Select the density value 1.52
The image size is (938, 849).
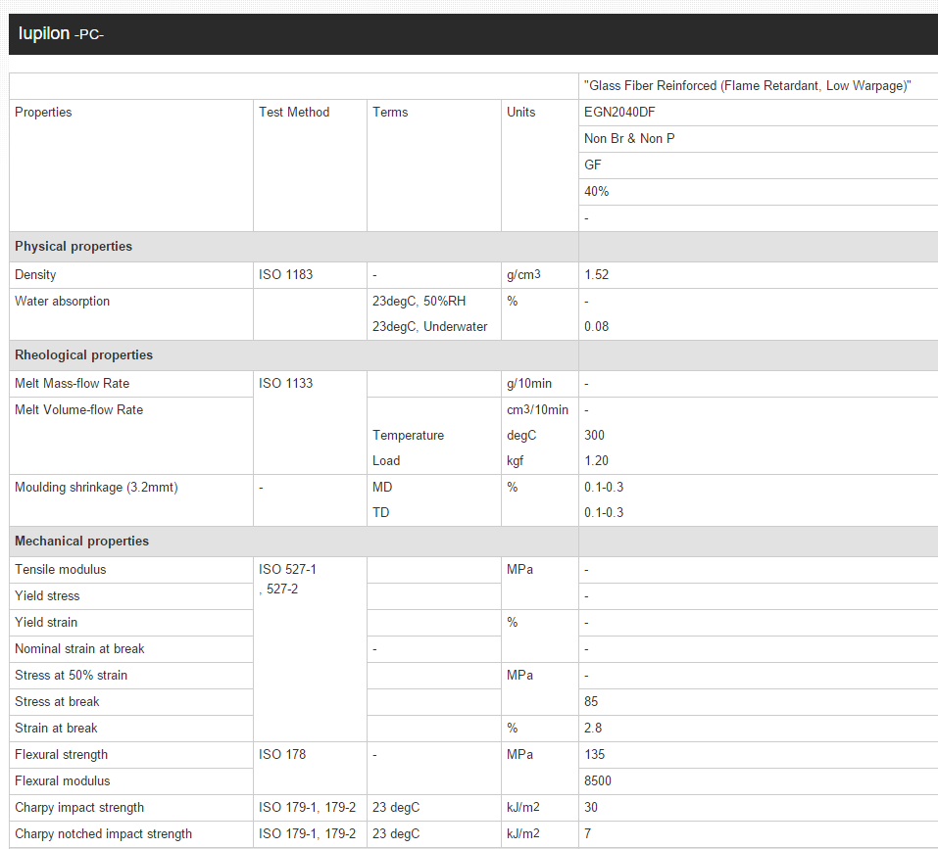(596, 275)
